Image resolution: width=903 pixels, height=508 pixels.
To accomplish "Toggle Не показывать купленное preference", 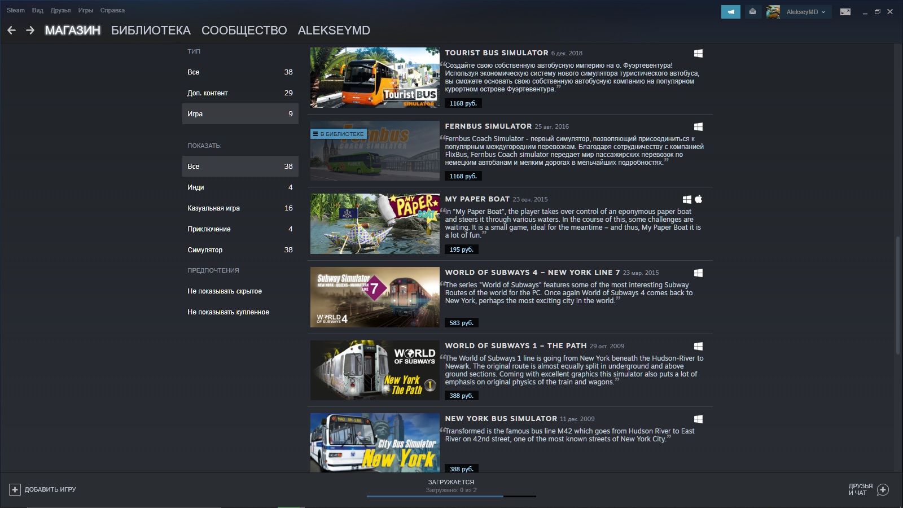I will (x=240, y=312).
